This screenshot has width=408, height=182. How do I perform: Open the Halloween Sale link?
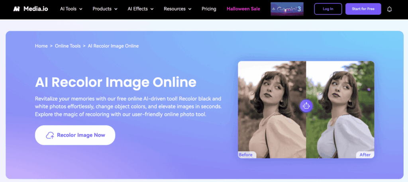coord(243,9)
